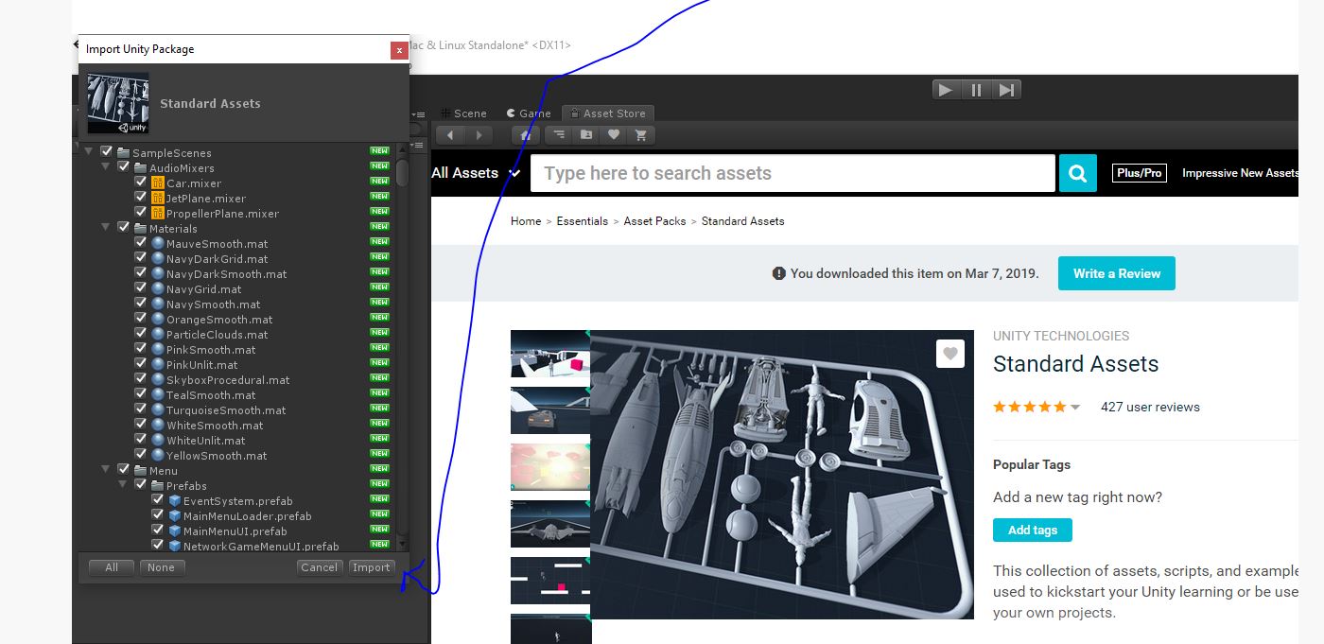
Task: Open the red cube preview thumbnail
Action: point(550,354)
